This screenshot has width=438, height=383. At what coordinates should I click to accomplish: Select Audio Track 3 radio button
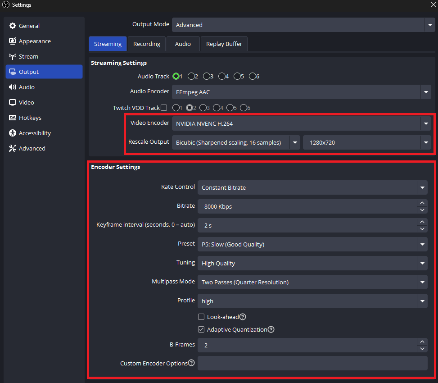tap(206, 76)
